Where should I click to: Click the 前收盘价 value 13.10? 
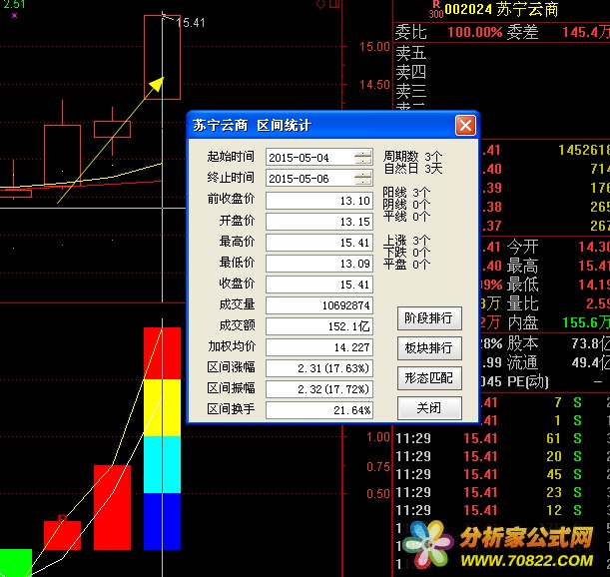319,201
